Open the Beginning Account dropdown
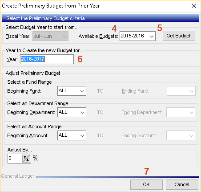Image resolution: width=201 pixels, height=192 pixels. point(72,135)
